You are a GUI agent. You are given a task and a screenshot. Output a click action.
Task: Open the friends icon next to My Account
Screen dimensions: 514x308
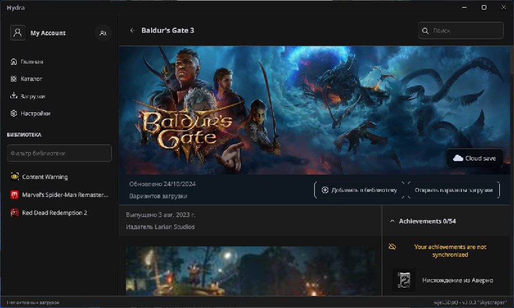[x=103, y=33]
